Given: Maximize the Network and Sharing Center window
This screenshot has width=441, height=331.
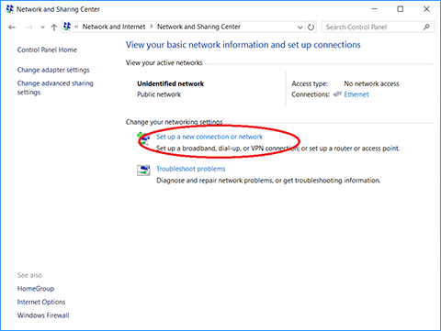Looking at the screenshot, I should [401, 9].
